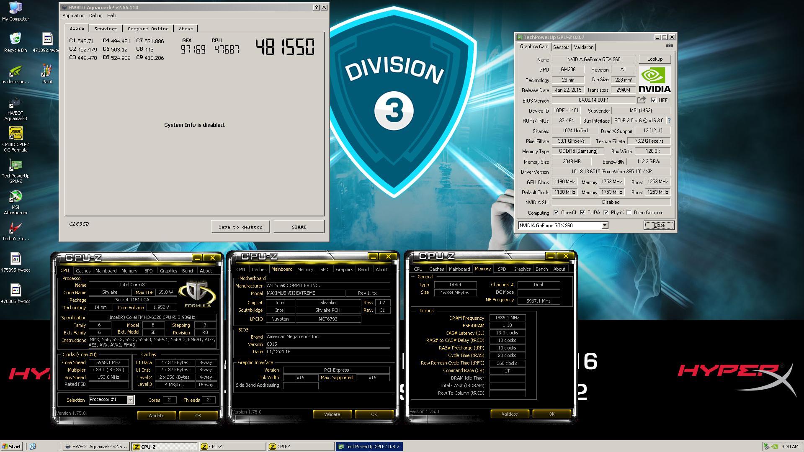The image size is (804, 452).
Task: Switch to the Compare Online tab
Action: click(148, 28)
